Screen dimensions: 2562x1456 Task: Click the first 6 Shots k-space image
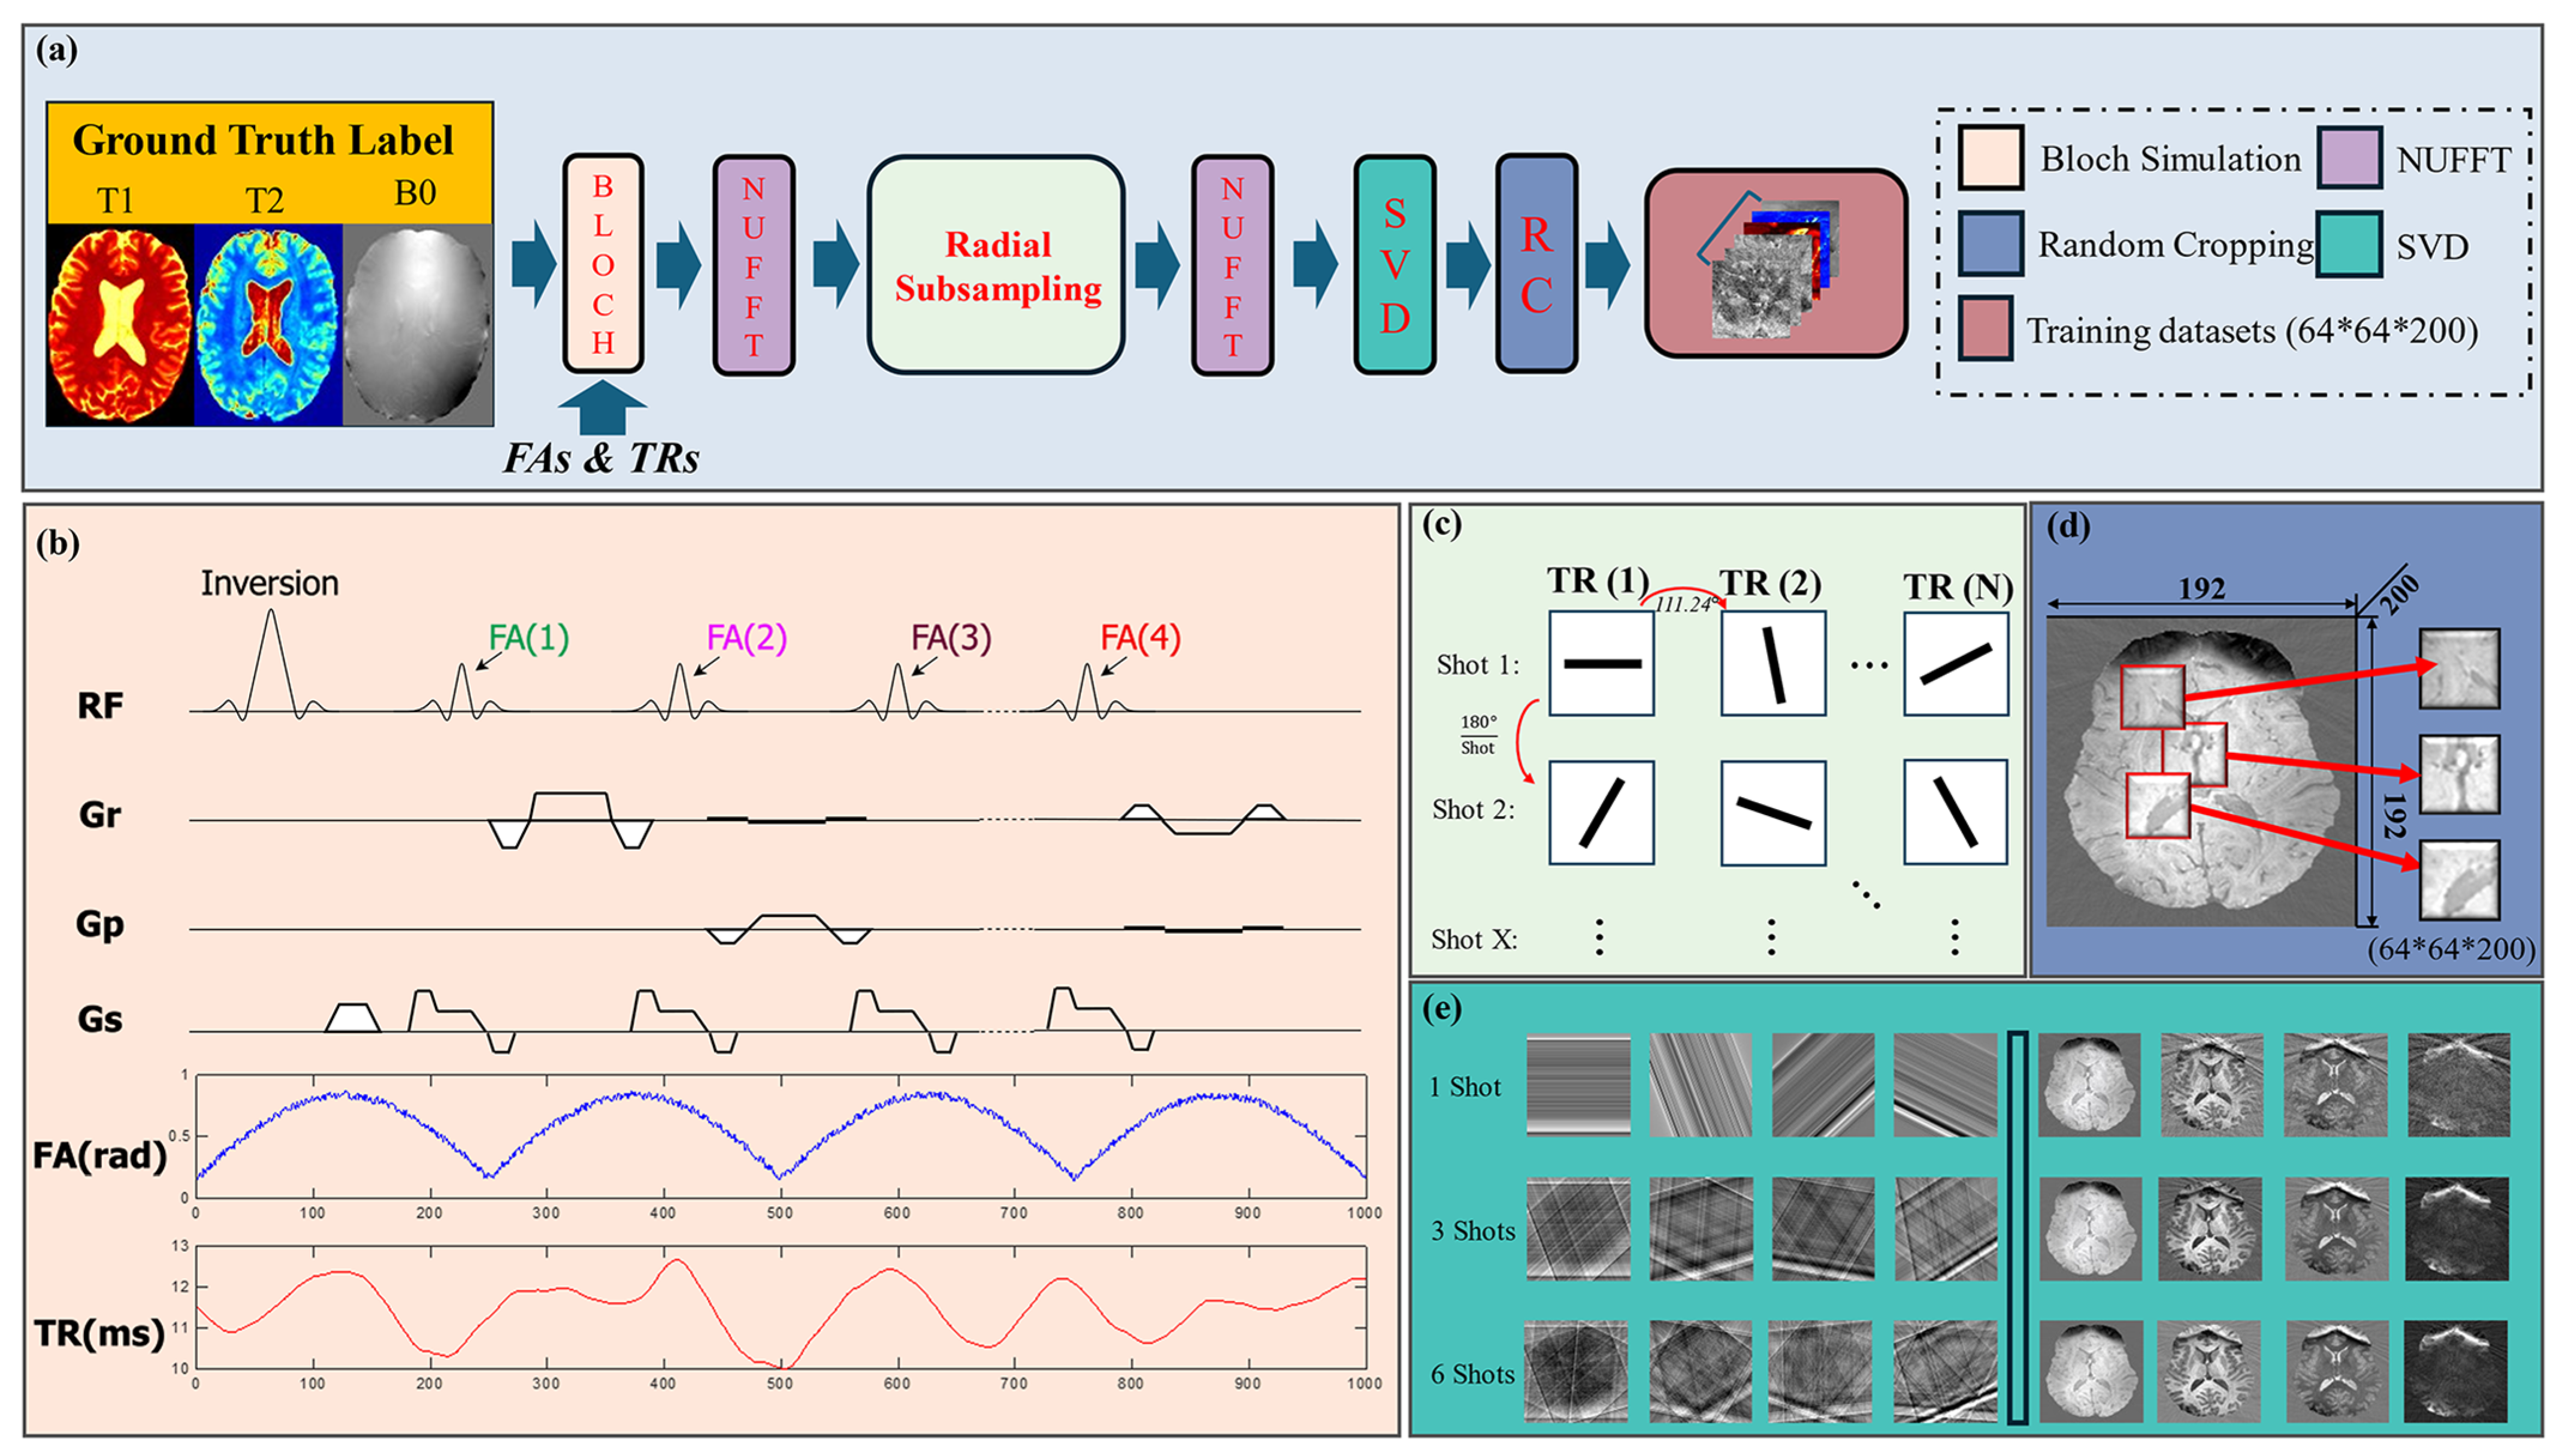point(1576,1372)
